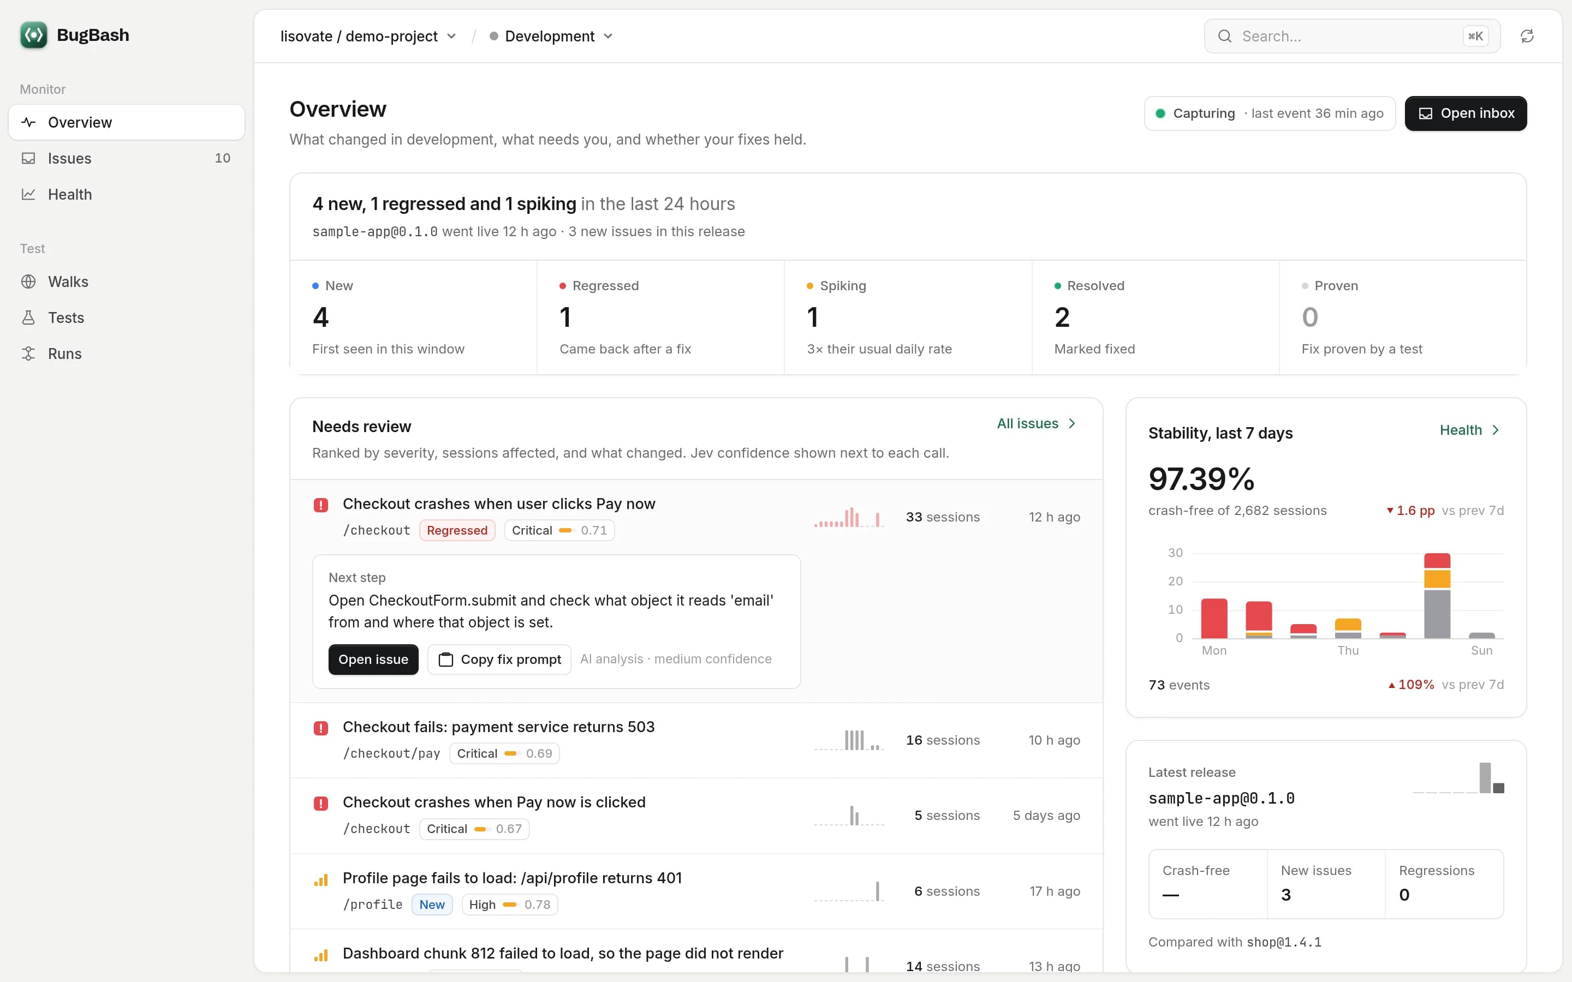Click 'sample-app@0.1.0' in the Latest release card

pyautogui.click(x=1221, y=798)
